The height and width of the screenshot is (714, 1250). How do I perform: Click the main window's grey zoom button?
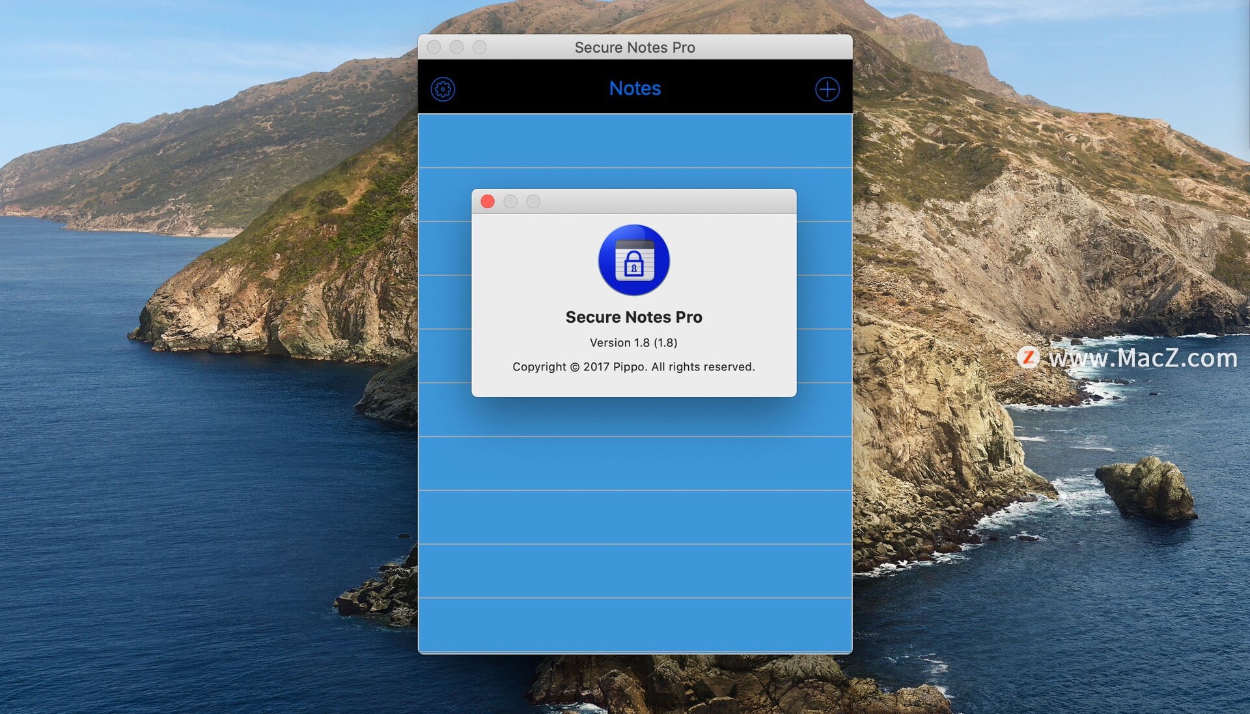click(479, 47)
